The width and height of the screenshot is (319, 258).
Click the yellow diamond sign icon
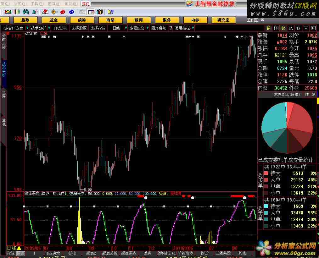click(x=54, y=12)
